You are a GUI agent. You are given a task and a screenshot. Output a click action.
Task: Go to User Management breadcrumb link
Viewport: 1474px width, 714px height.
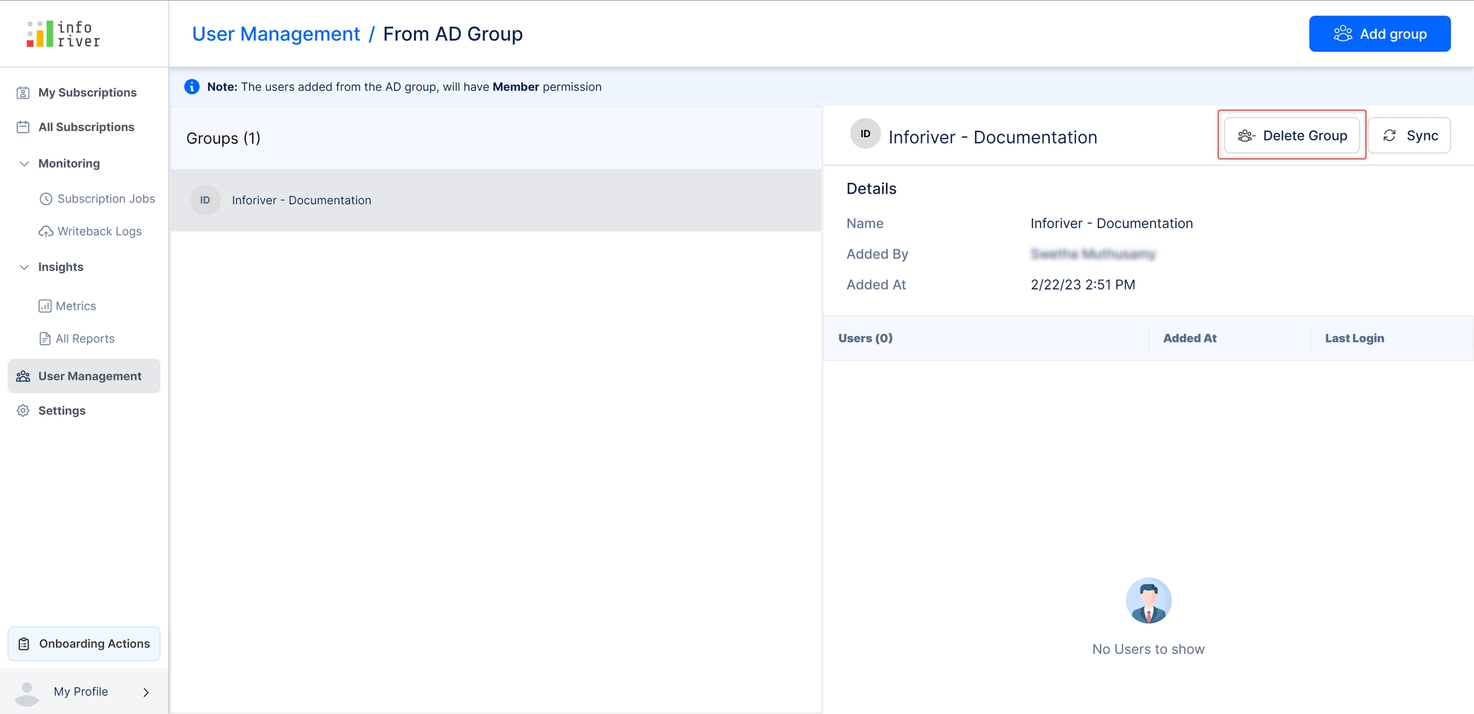click(276, 34)
